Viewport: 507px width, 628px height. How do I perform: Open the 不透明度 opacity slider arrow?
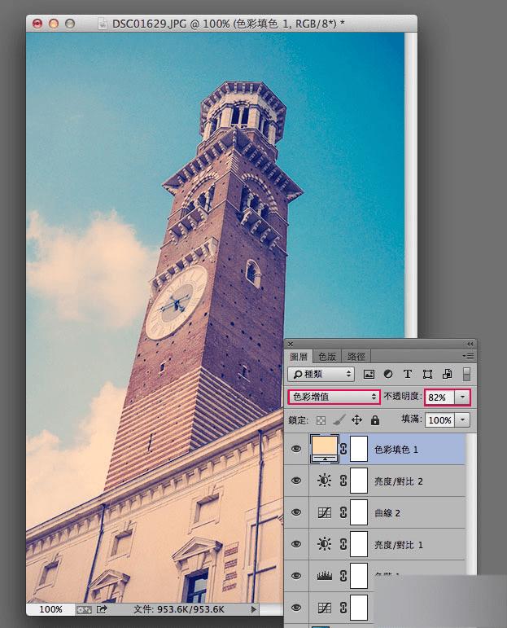(x=462, y=397)
